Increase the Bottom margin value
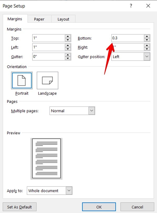The width and height of the screenshot is (157, 213). [x=147, y=36]
